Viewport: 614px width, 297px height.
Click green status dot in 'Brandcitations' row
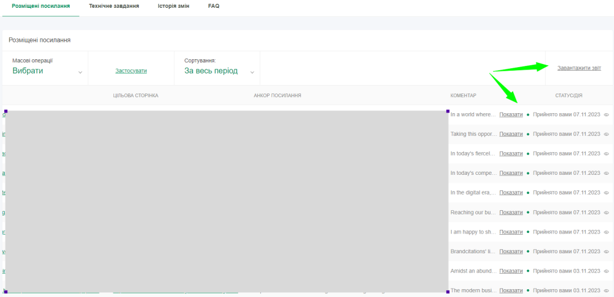(528, 251)
